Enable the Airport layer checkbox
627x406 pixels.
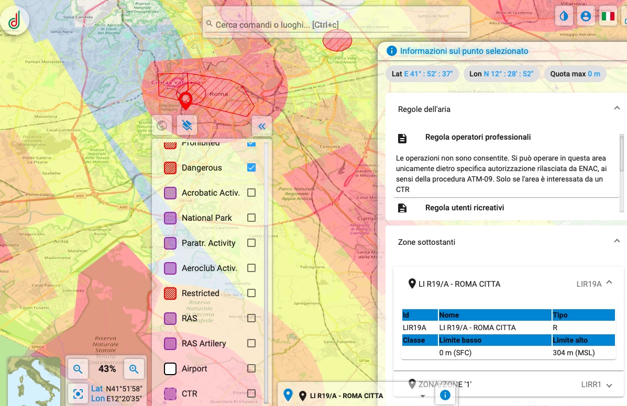pos(251,368)
